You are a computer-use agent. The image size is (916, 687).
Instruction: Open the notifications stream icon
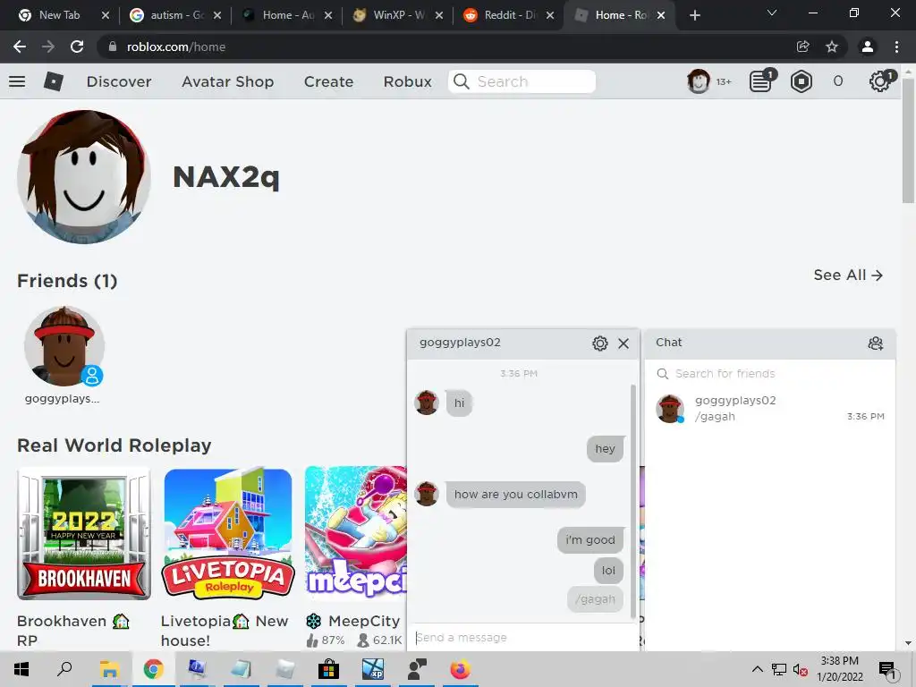[x=762, y=81]
